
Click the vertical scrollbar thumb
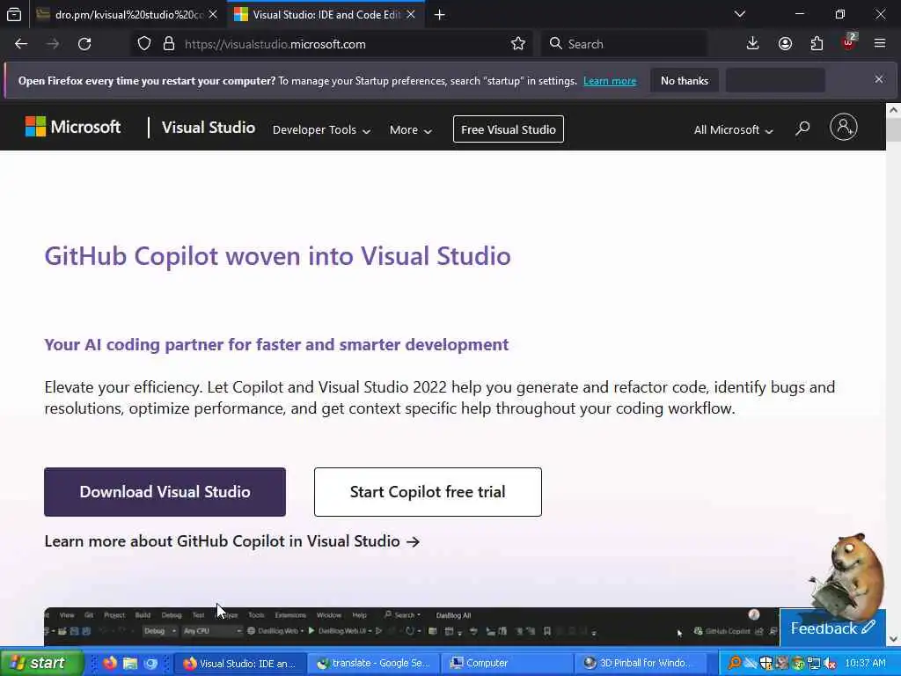893,129
